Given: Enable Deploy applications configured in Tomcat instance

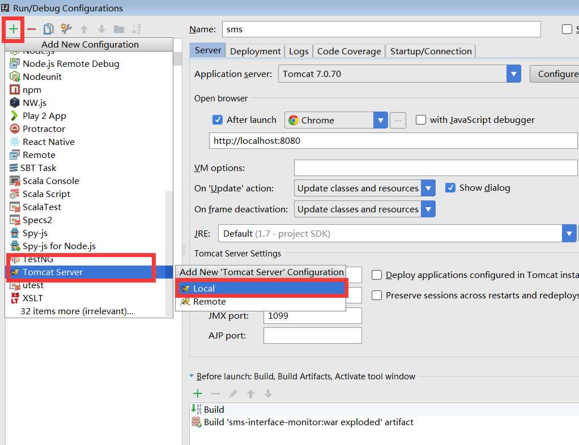Looking at the screenshot, I should pos(377,275).
